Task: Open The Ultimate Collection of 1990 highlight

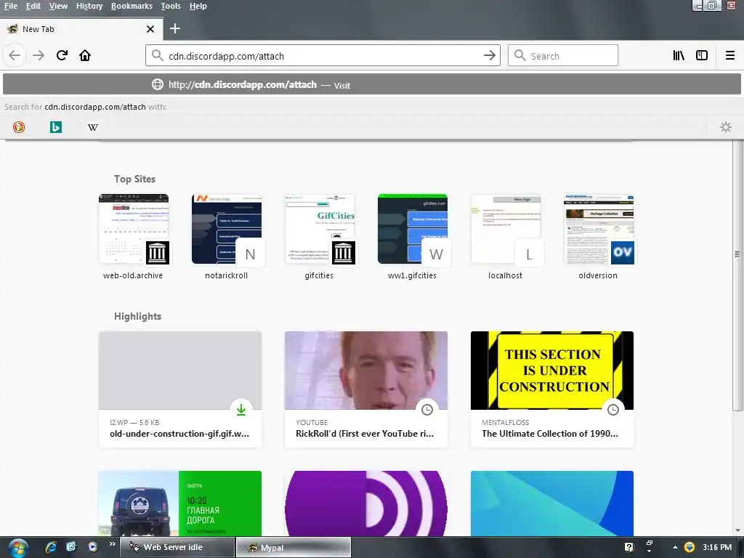Action: coord(552,389)
